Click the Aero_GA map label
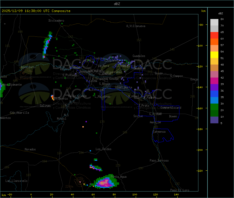The height and width of the screenshot is (198, 234). click(155, 122)
